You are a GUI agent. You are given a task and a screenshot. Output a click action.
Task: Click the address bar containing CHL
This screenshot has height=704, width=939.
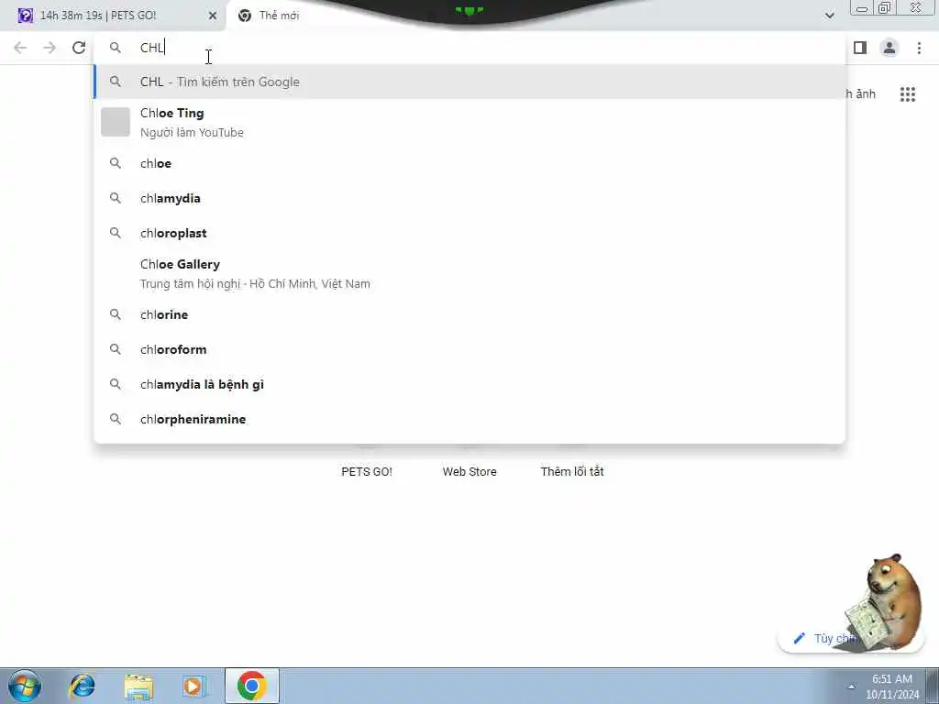click(469, 48)
